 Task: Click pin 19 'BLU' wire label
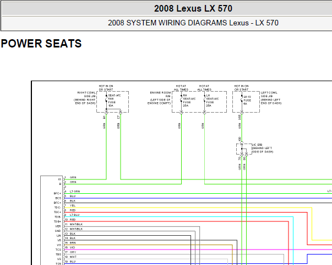tap(73, 262)
